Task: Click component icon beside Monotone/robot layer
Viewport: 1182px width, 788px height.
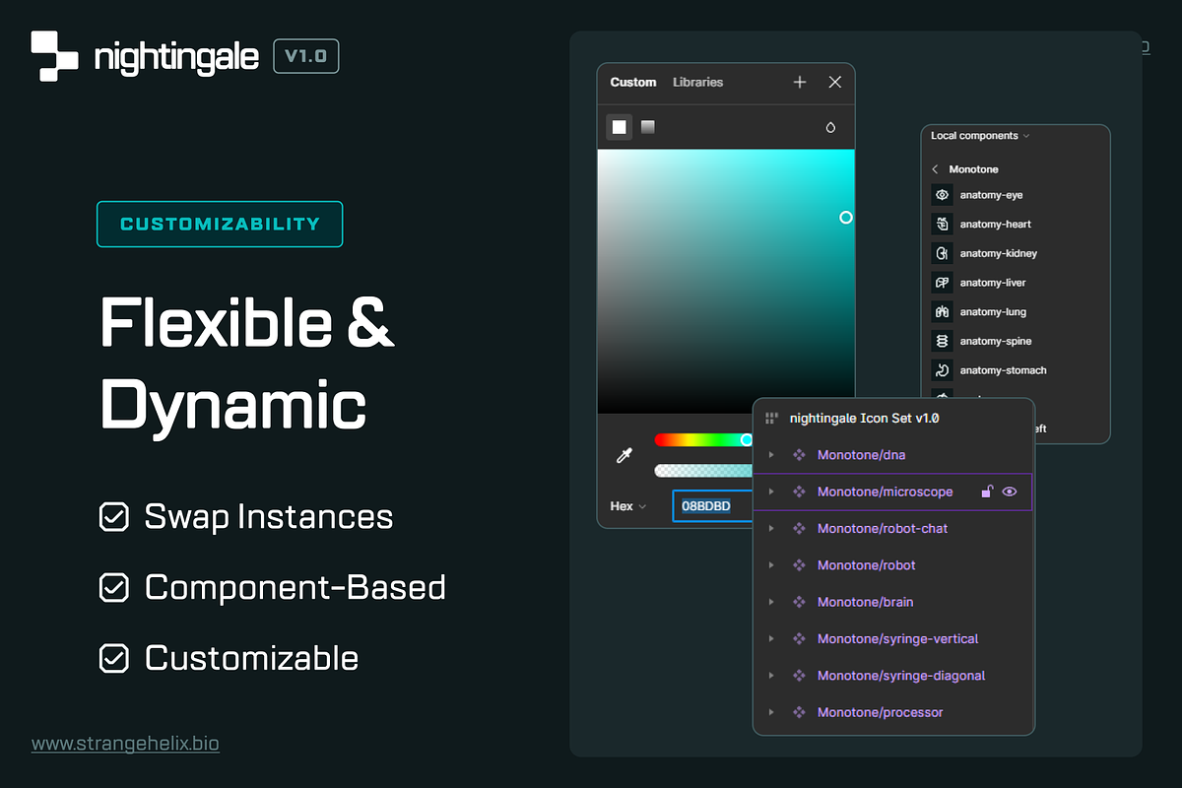Action: click(x=799, y=565)
